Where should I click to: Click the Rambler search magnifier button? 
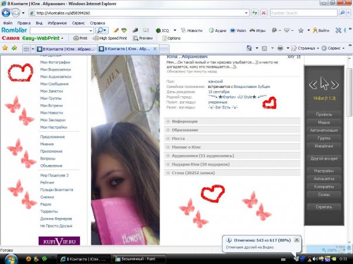click(x=101, y=30)
